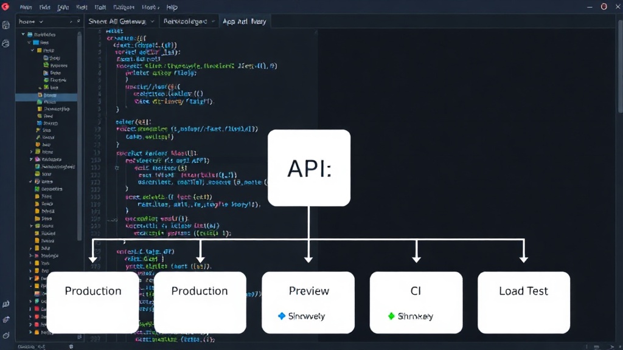The height and width of the screenshot is (350, 623).
Task: Click the circular window button in the title bar
Action: coord(604,7)
